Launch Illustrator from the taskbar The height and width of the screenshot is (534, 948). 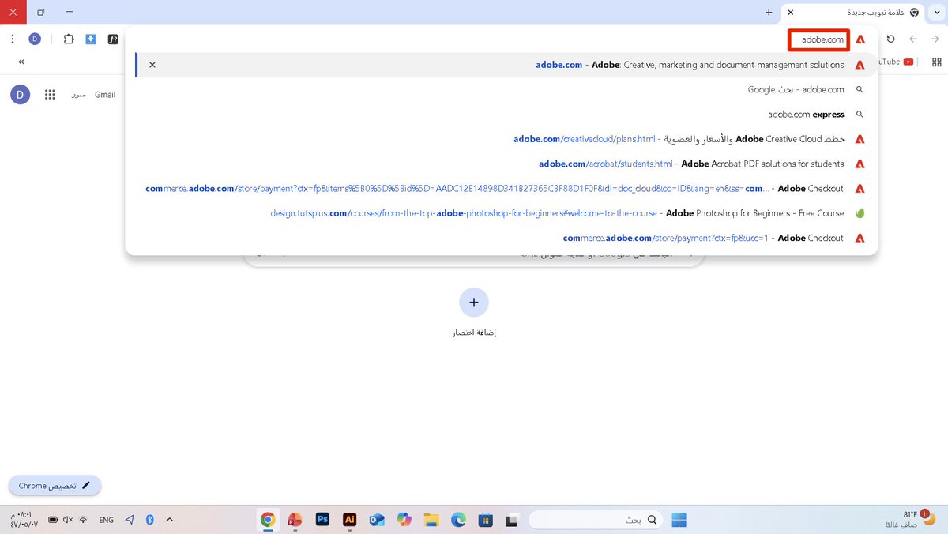(349, 519)
